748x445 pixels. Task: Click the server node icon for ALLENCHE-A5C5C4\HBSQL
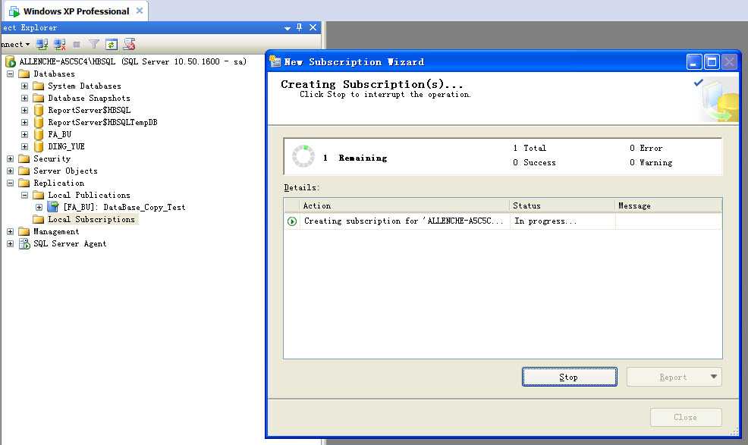tap(11, 61)
